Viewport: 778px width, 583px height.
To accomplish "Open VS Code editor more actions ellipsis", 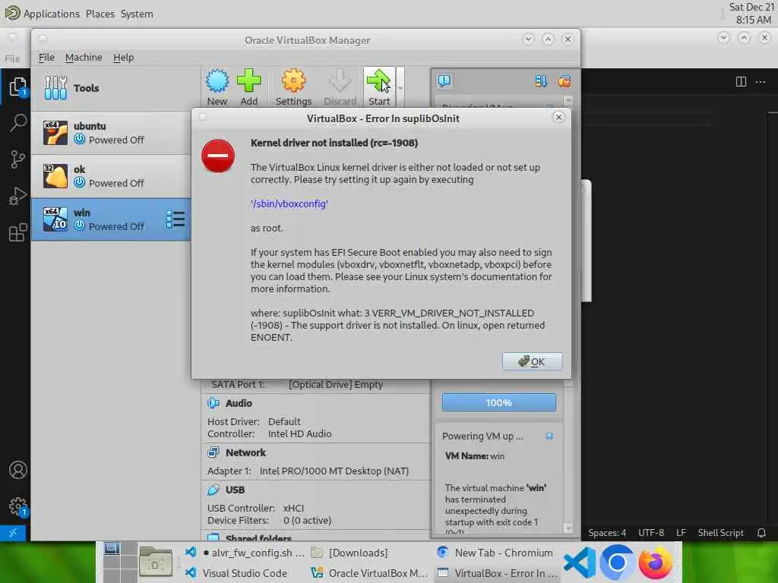I will click(x=761, y=81).
